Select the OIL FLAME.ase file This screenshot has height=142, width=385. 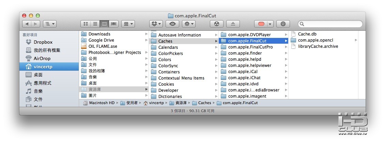tap(114, 46)
